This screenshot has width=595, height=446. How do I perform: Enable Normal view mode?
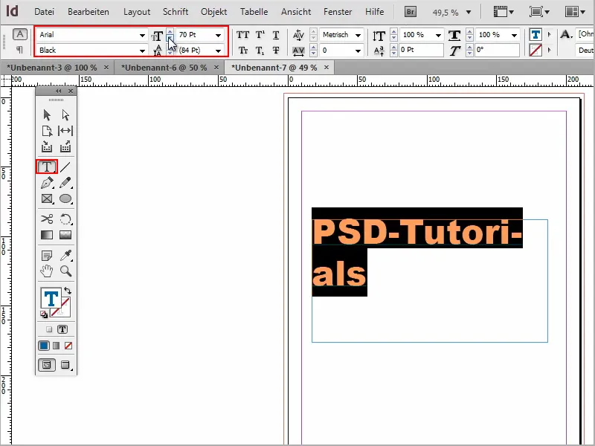coord(47,365)
